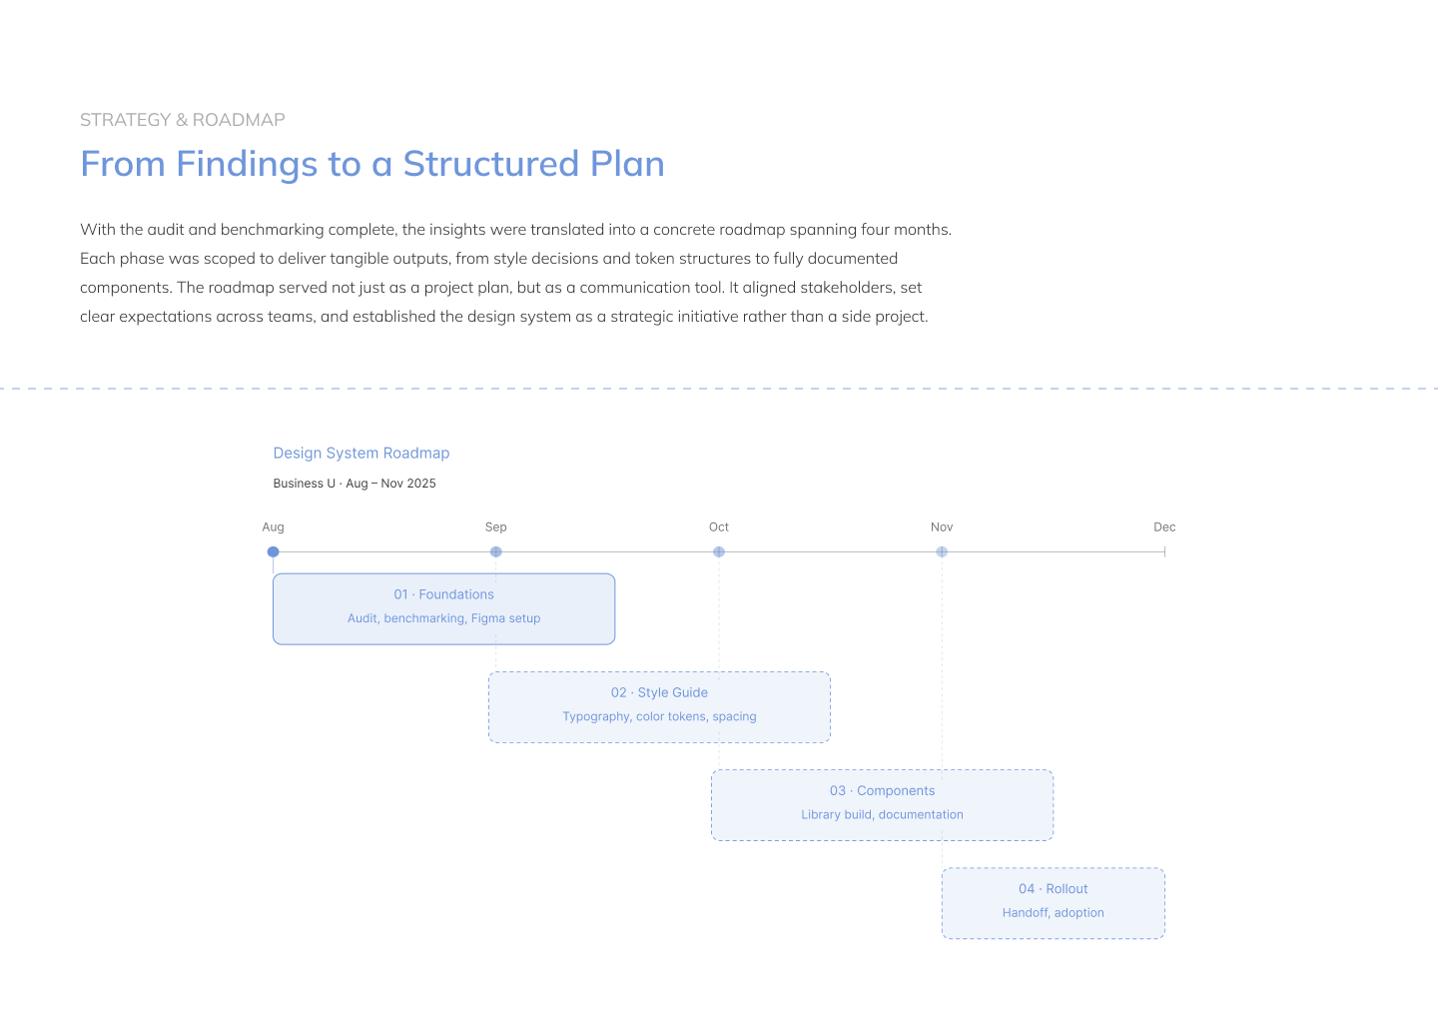Click the Dec end tick of timeline

click(x=1164, y=551)
